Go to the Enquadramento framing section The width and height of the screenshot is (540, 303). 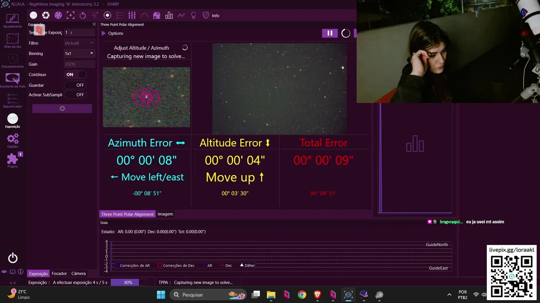pos(13,61)
